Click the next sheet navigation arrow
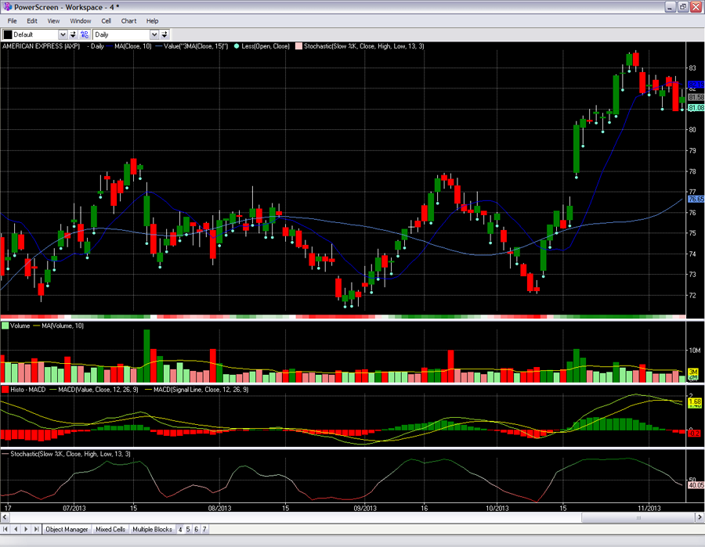The width and height of the screenshot is (705, 547). [25, 530]
